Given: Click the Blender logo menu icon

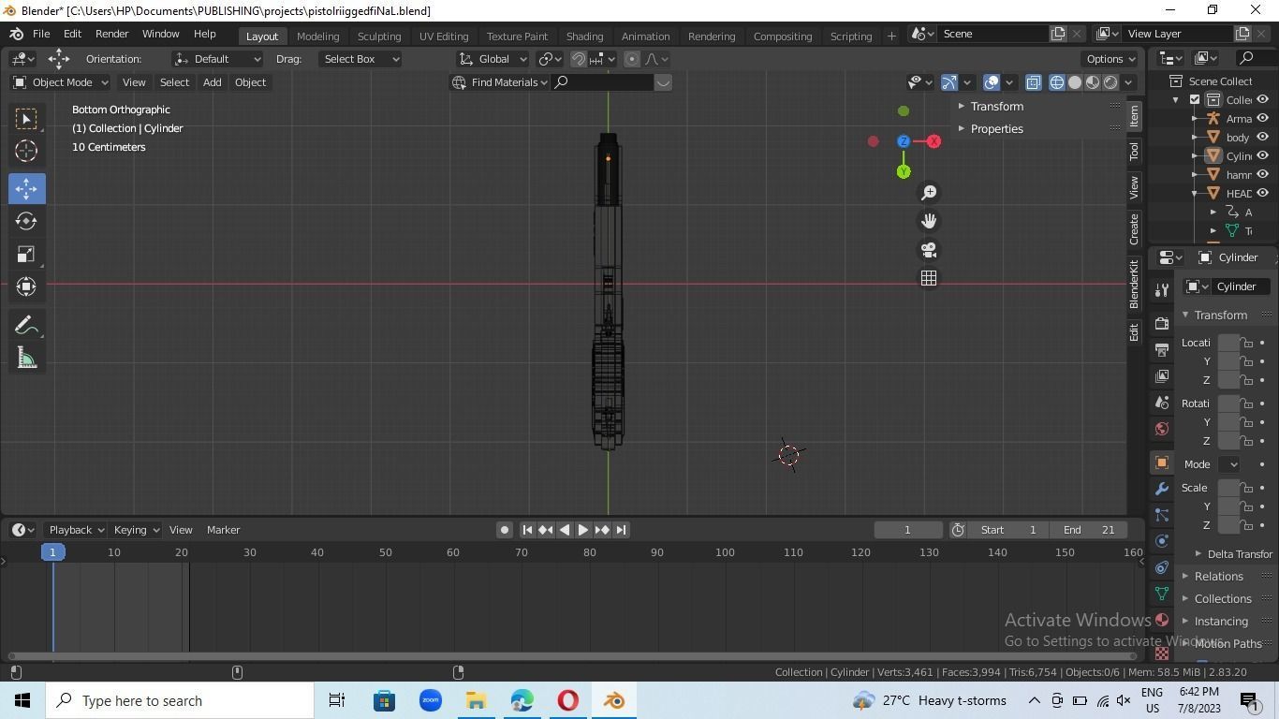Looking at the screenshot, I should tap(16, 34).
